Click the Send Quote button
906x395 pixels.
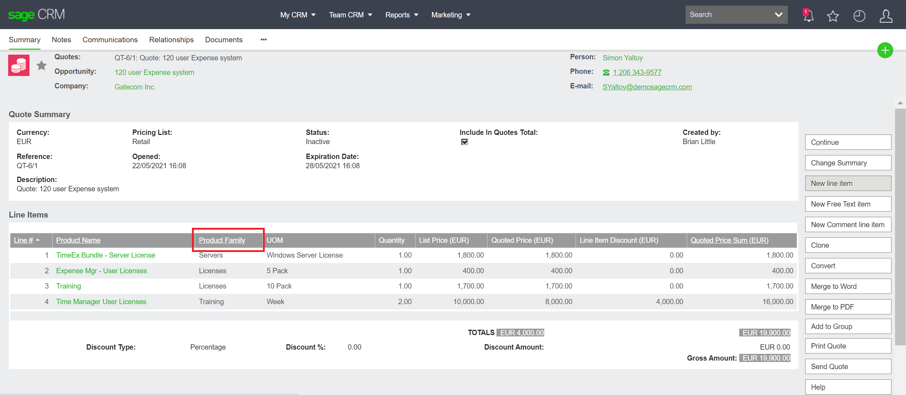pos(848,367)
